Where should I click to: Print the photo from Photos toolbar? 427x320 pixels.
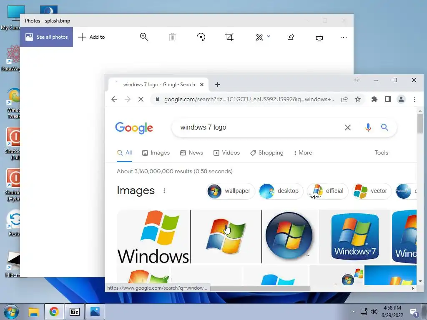point(319,37)
